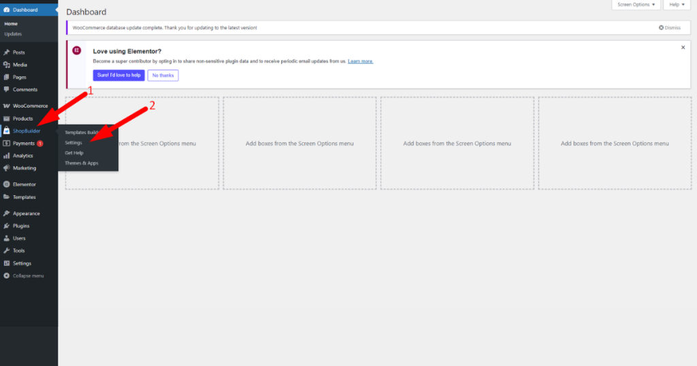This screenshot has width=697, height=366.
Task: Open the Products menu label
Action: (22, 118)
